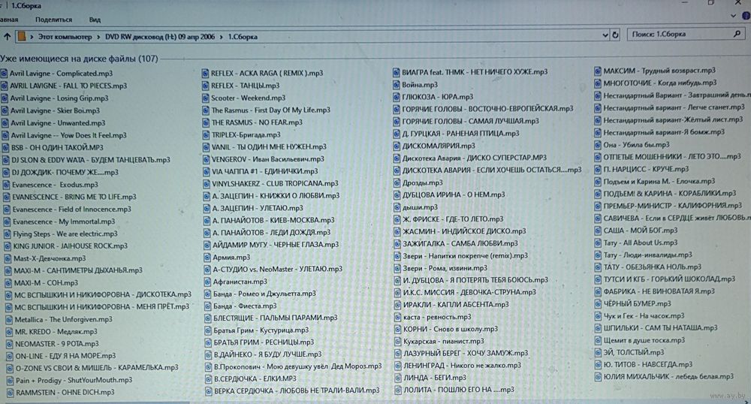Select file MAXI-M - СОН.mp3

(x=41, y=283)
